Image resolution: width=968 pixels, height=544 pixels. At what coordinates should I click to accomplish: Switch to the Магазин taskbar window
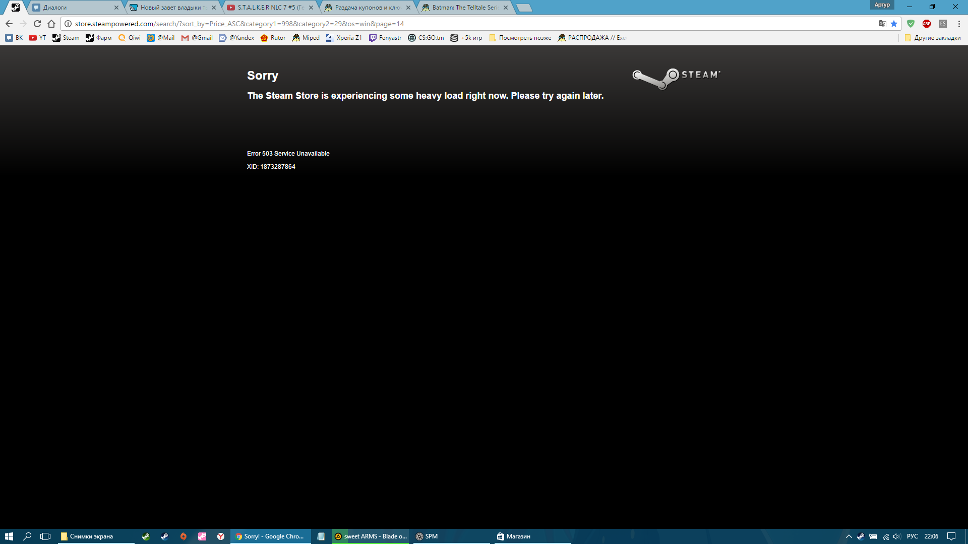532,536
